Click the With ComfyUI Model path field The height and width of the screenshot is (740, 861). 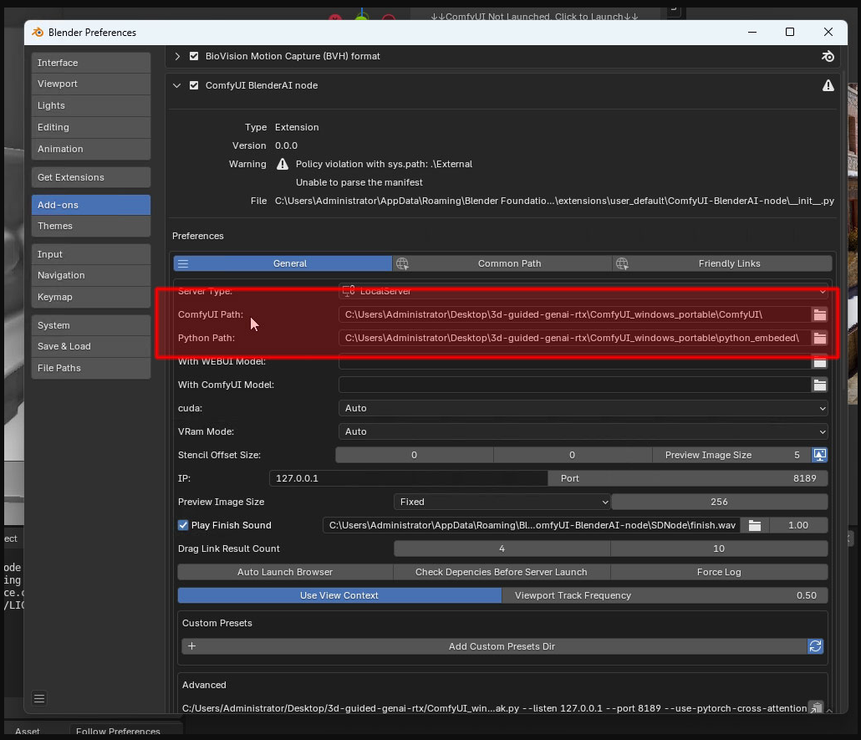tap(575, 385)
